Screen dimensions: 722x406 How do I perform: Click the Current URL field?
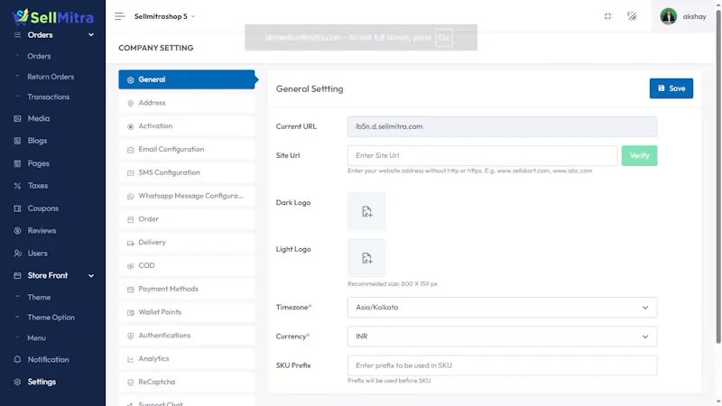click(502, 126)
